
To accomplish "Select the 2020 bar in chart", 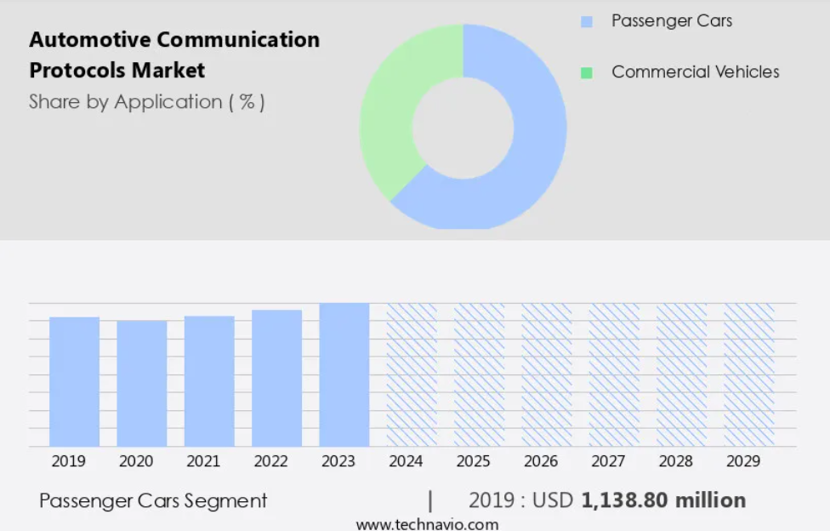I will click(142, 383).
